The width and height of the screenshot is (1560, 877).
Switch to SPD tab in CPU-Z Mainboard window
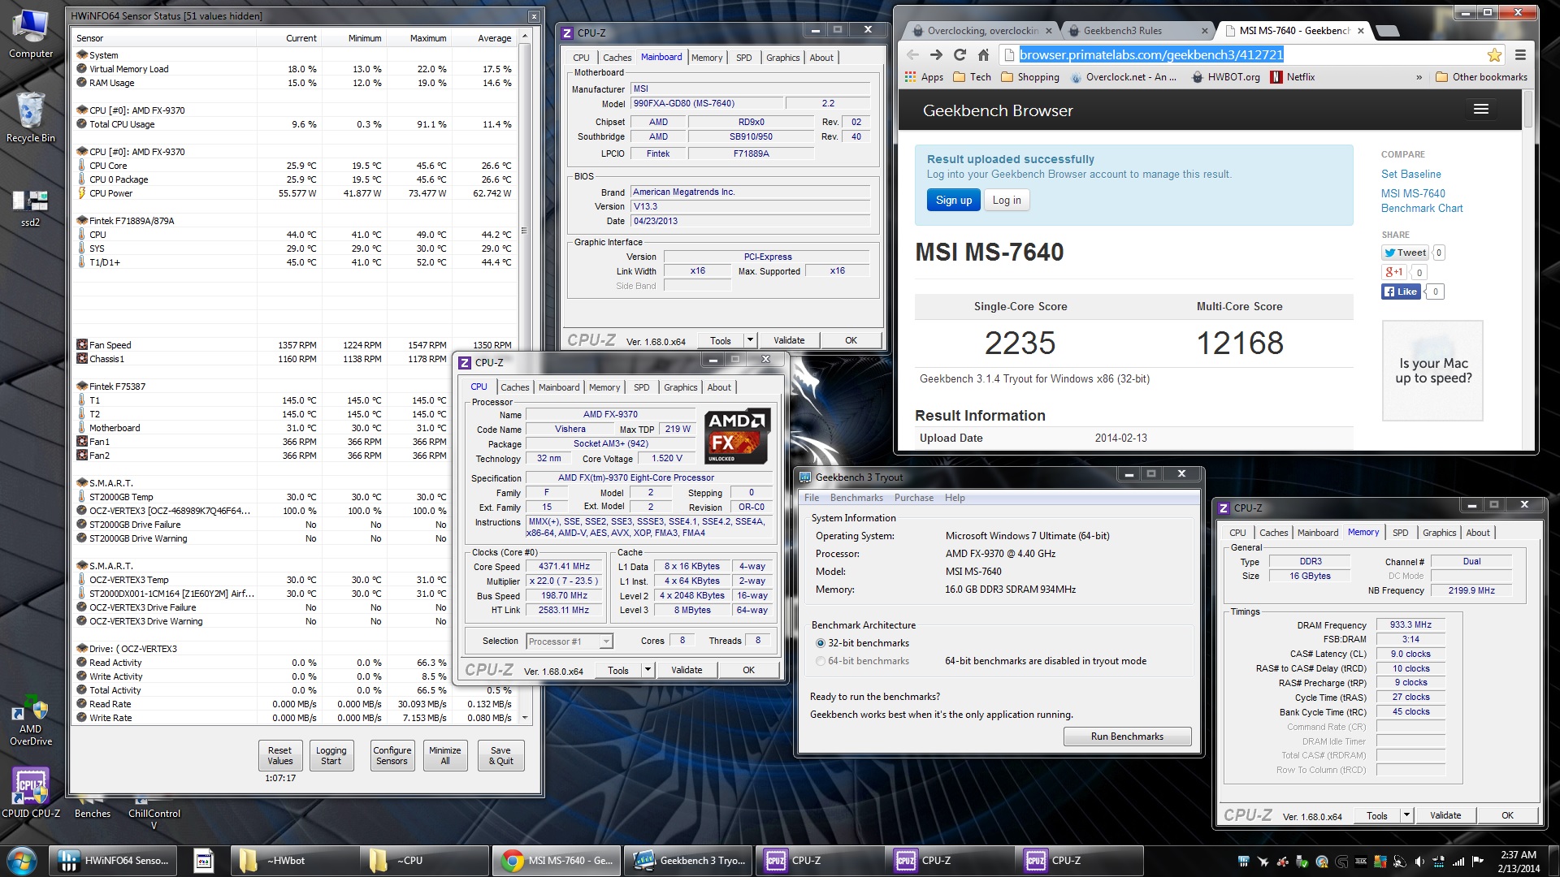(743, 58)
